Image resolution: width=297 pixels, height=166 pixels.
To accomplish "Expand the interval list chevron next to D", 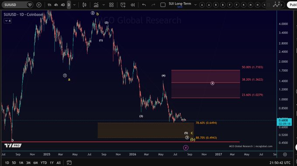I will point(74,5).
